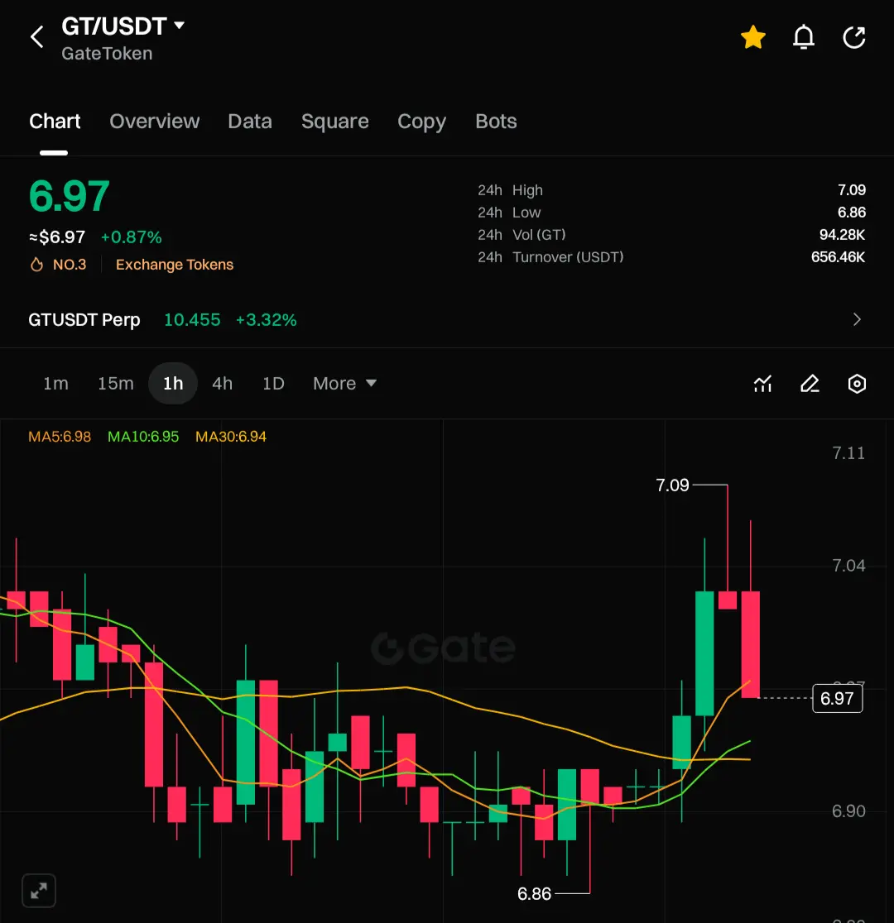Open the Data tab

pos(250,122)
